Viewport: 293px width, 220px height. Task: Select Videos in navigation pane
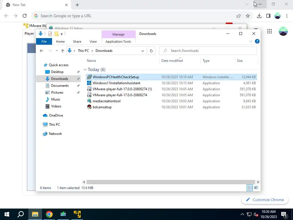(x=56, y=106)
